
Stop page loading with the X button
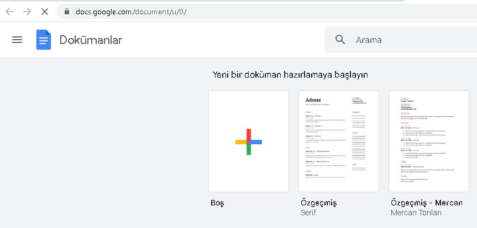pyautogui.click(x=45, y=12)
